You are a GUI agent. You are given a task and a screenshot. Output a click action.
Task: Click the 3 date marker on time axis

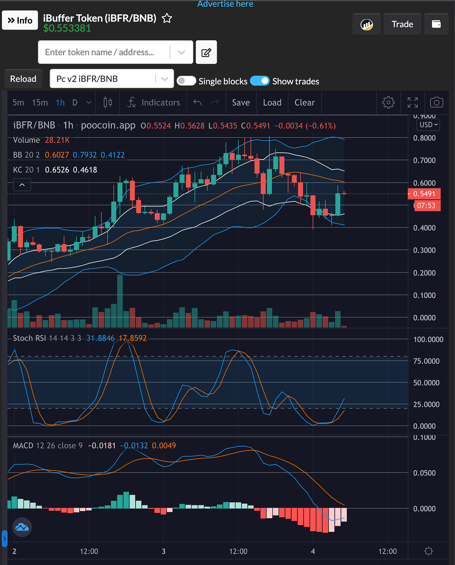(163, 551)
